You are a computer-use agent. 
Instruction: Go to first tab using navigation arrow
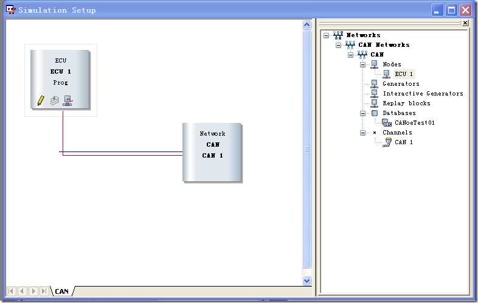[x=11, y=291]
